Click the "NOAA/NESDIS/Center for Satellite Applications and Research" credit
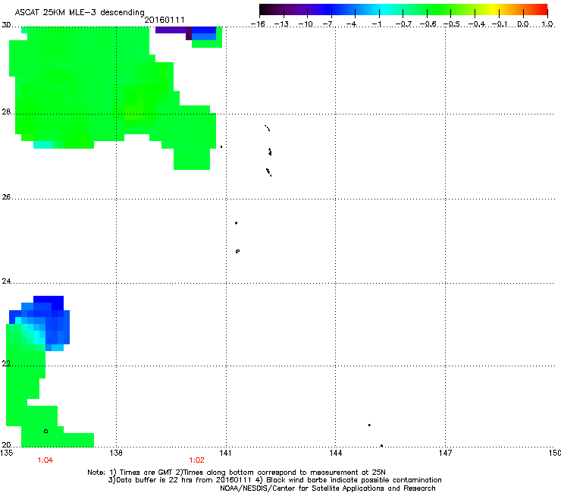Viewport: 561px width, 493px height. point(328,488)
